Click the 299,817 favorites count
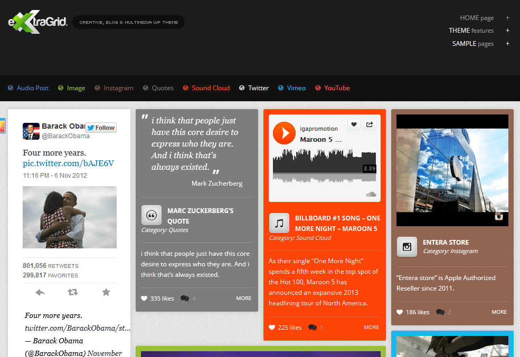The width and height of the screenshot is (520, 357). coord(50,275)
